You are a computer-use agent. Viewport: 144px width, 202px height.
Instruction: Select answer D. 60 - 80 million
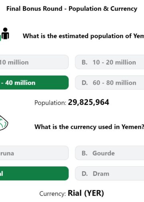[x=110, y=83]
